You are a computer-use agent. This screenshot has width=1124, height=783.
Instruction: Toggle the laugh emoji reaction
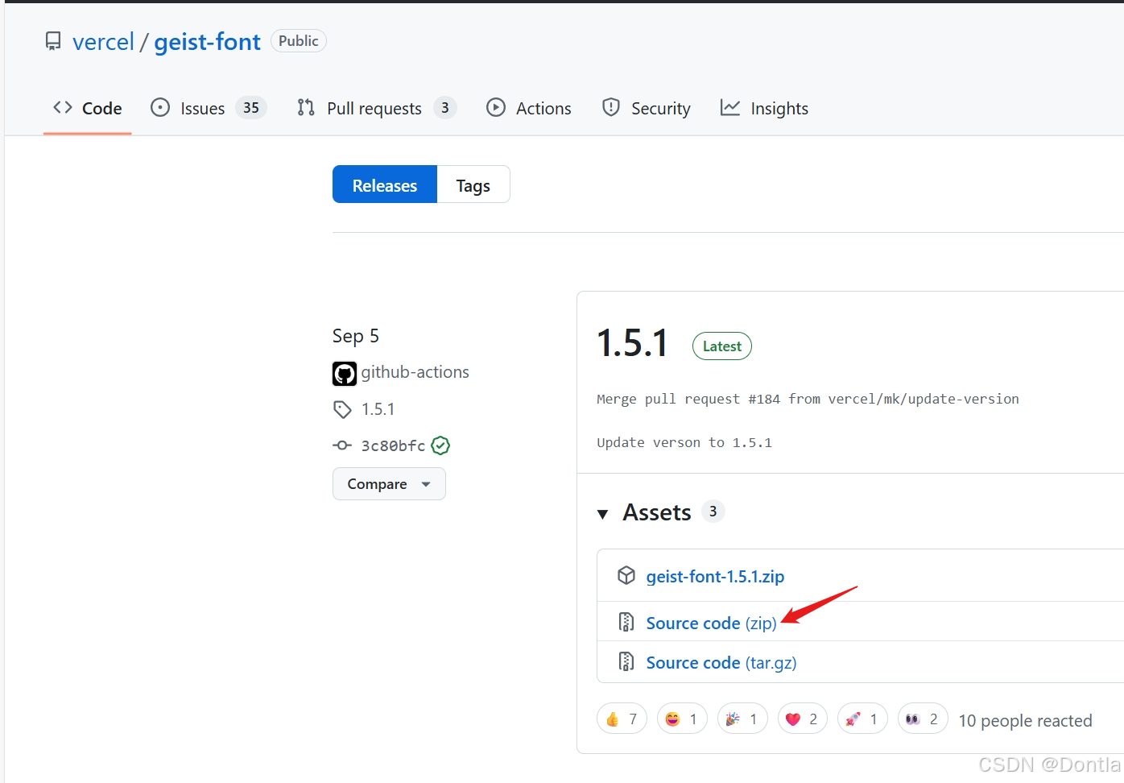point(682,719)
